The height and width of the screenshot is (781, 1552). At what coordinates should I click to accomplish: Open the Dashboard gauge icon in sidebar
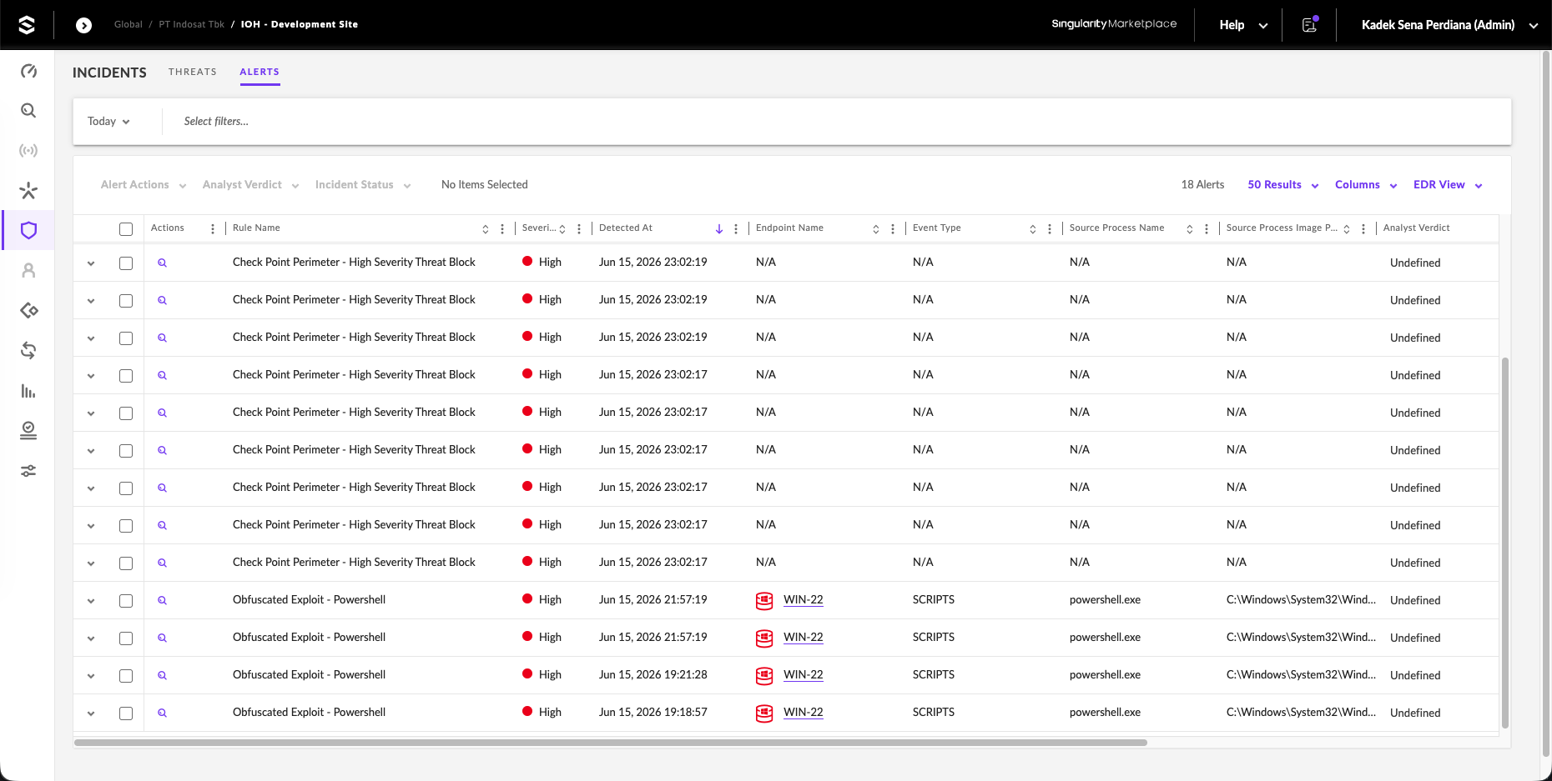pyautogui.click(x=28, y=71)
